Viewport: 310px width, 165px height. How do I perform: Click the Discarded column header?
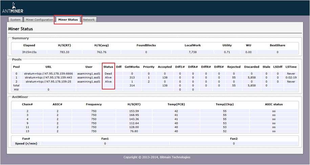click(252, 67)
